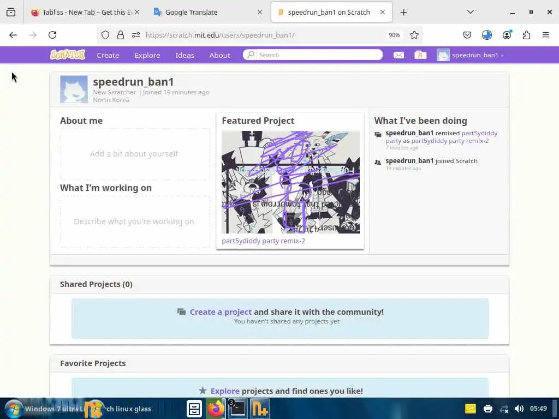This screenshot has height=419, width=559.
Task: Open a new tab with the plus button
Action: pyautogui.click(x=403, y=12)
